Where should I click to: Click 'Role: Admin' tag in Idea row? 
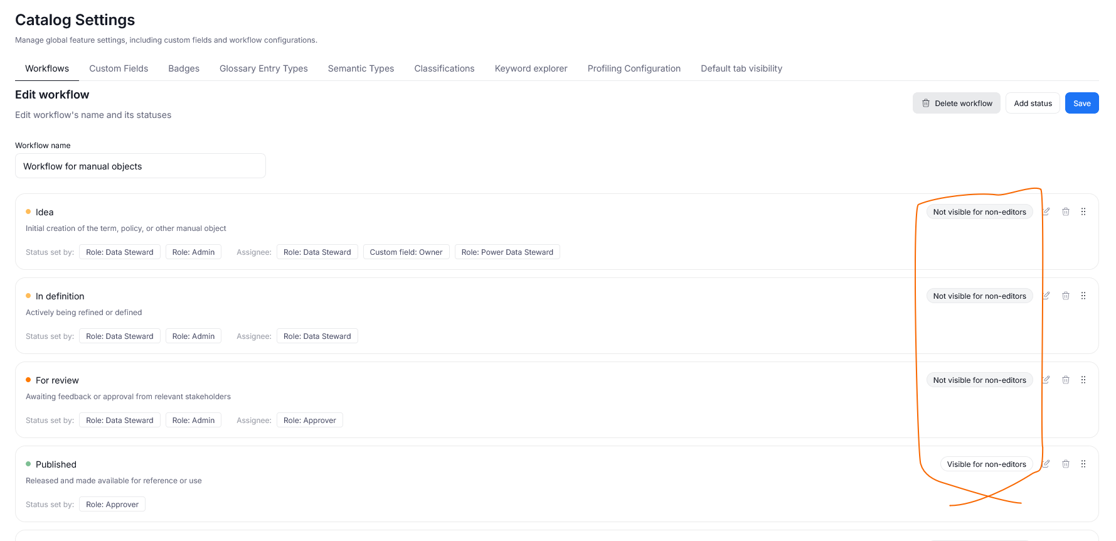[x=193, y=252]
